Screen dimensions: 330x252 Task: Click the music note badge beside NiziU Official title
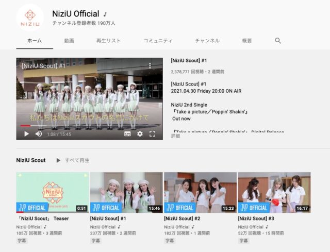pos(105,14)
